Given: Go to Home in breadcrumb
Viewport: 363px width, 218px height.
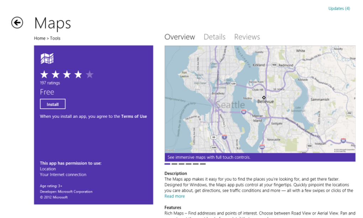Looking at the screenshot, I should point(40,38).
